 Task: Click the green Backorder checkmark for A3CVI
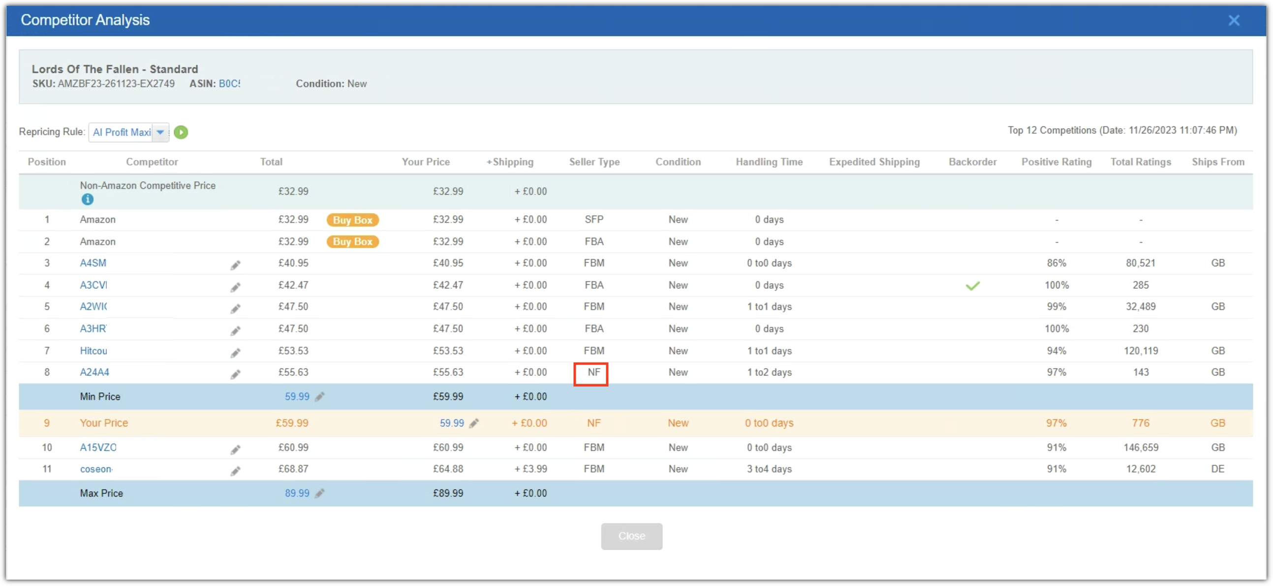[x=972, y=285]
